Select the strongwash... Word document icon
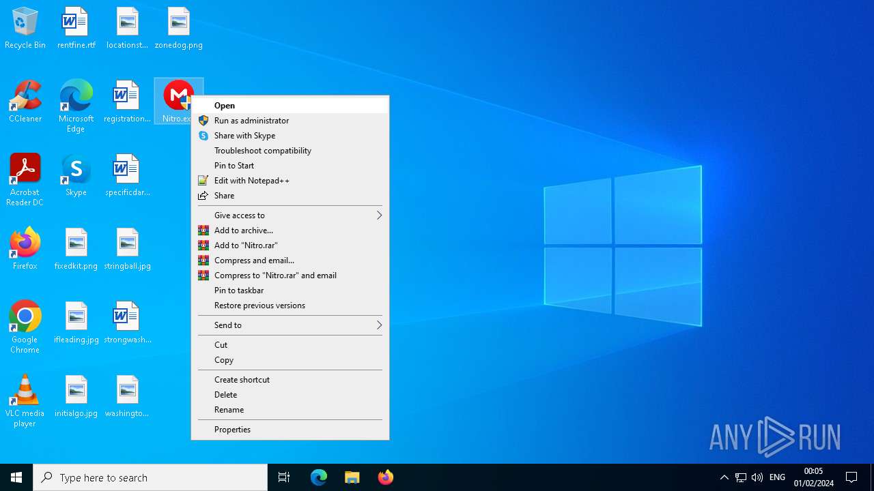The height and width of the screenshot is (491, 874). (x=128, y=323)
